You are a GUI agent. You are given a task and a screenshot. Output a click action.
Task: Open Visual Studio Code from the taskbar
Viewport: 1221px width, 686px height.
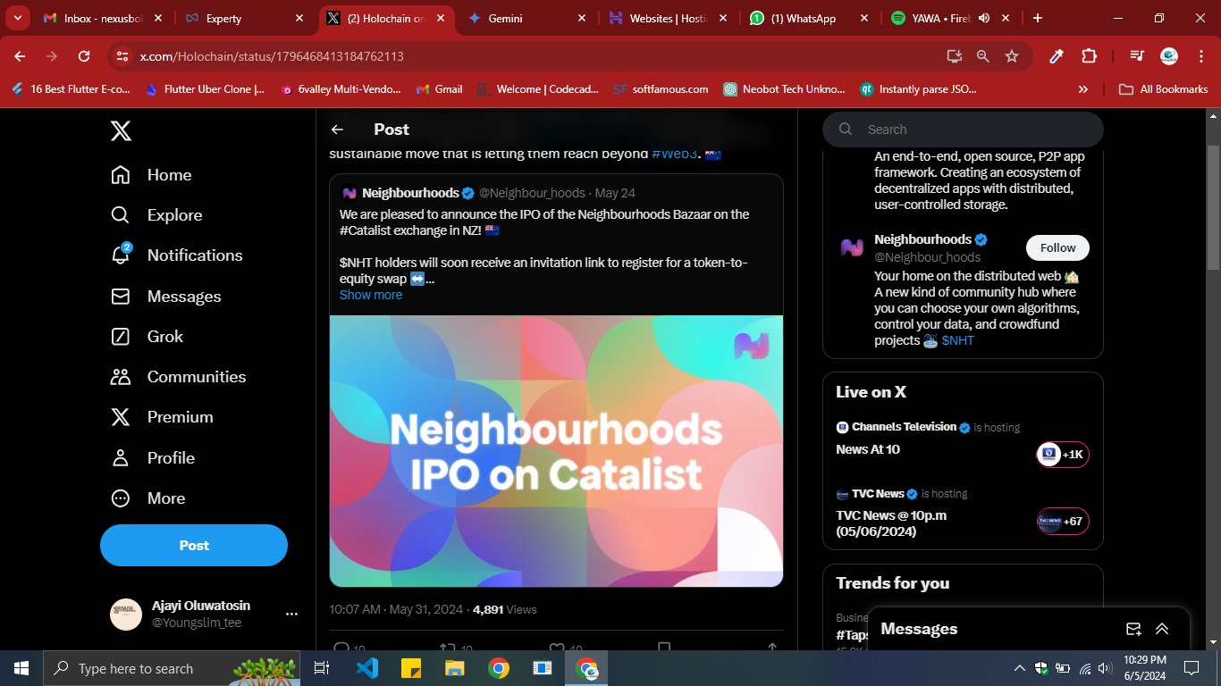(x=366, y=668)
